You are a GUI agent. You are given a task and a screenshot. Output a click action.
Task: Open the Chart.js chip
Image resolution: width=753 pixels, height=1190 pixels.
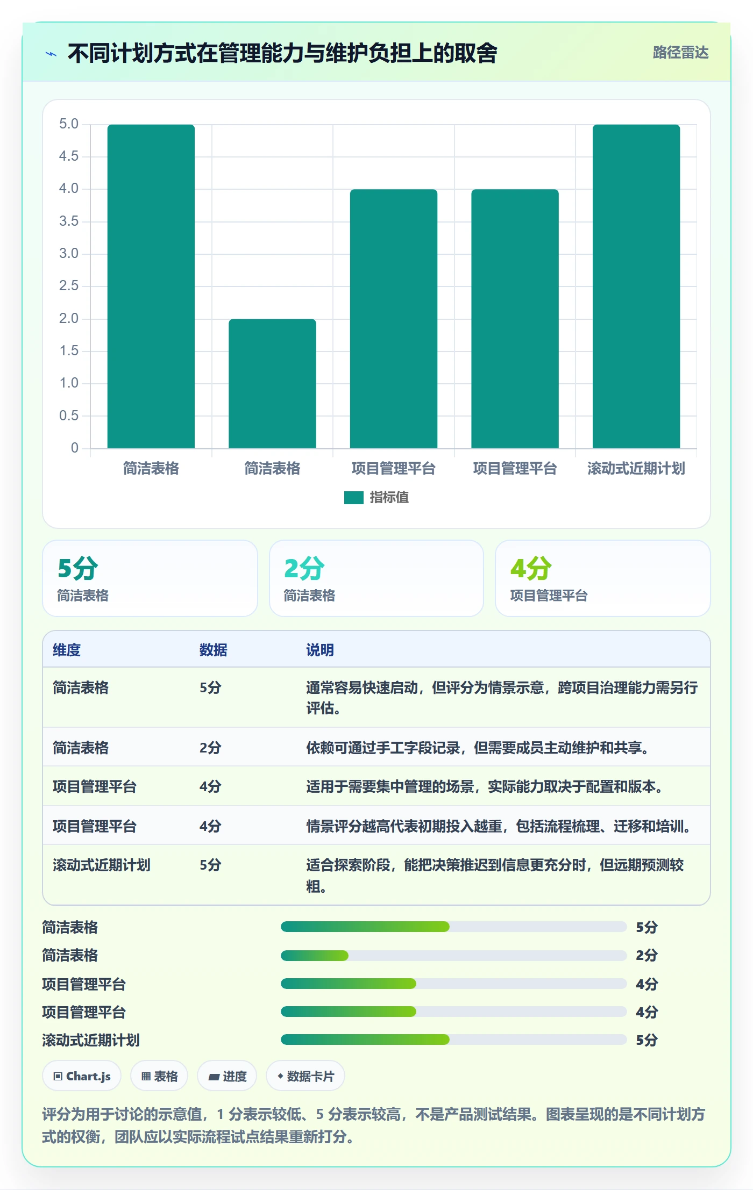coord(82,1076)
